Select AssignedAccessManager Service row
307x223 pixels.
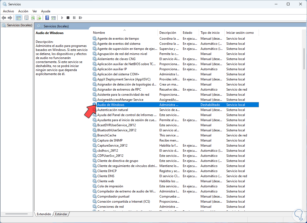click(x=176, y=100)
